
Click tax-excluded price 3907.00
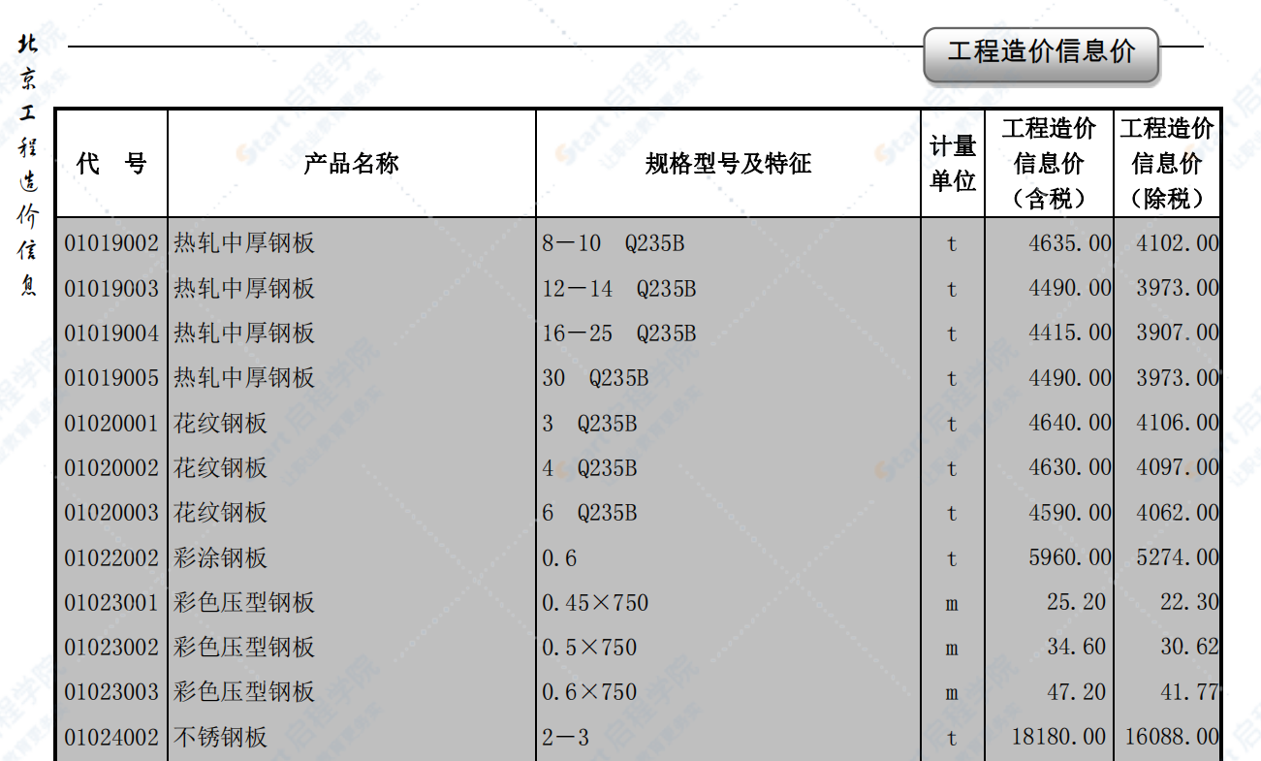[1178, 333]
